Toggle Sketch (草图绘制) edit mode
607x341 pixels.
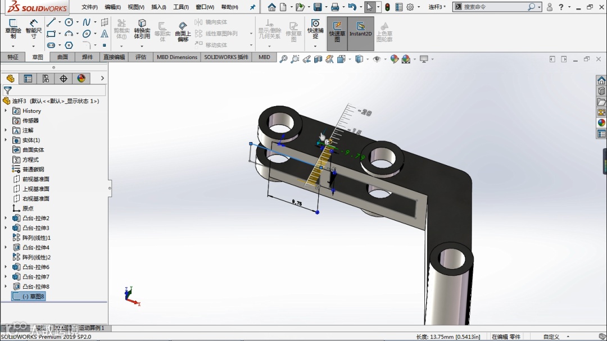13,29
